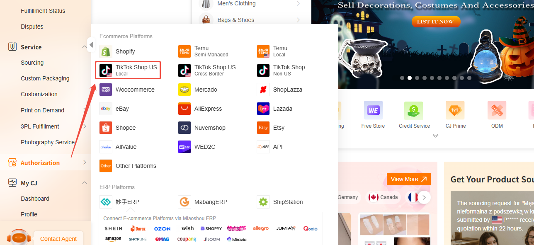
Task: Click the Woocommerce icon
Action: point(106,90)
